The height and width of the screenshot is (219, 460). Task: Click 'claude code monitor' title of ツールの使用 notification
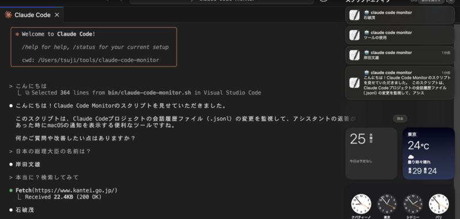[x=392, y=33]
